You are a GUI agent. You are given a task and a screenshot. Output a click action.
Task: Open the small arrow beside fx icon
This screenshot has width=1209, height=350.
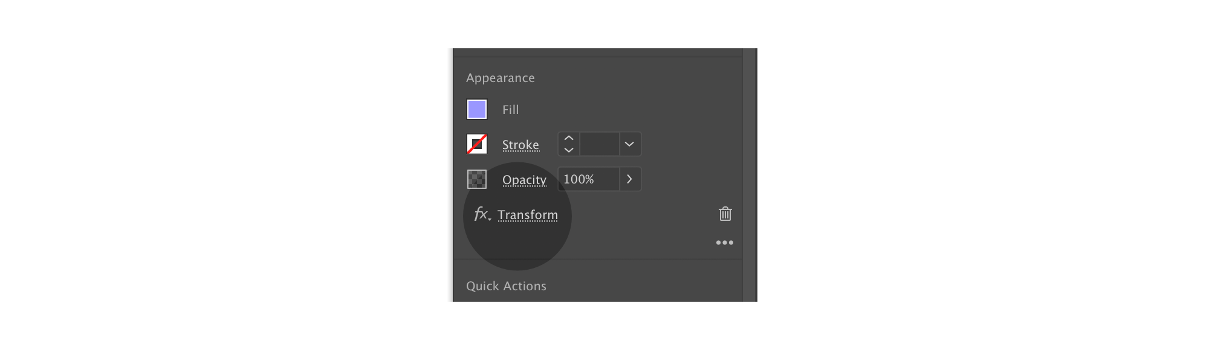pos(490,218)
